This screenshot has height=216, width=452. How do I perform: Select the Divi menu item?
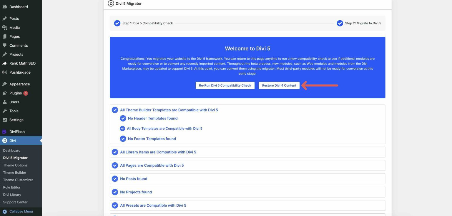pos(21,141)
